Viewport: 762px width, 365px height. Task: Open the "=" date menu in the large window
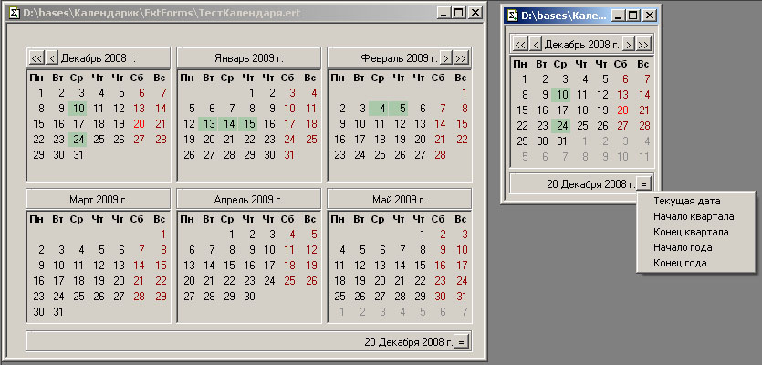463,341
